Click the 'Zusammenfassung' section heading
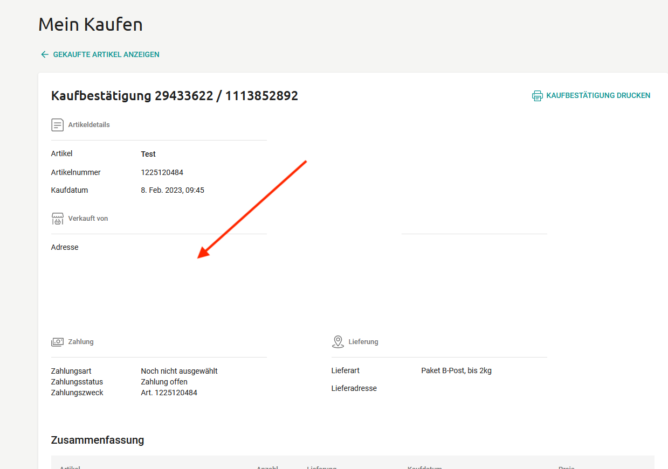Screen dimensions: 668x469 (x=97, y=440)
